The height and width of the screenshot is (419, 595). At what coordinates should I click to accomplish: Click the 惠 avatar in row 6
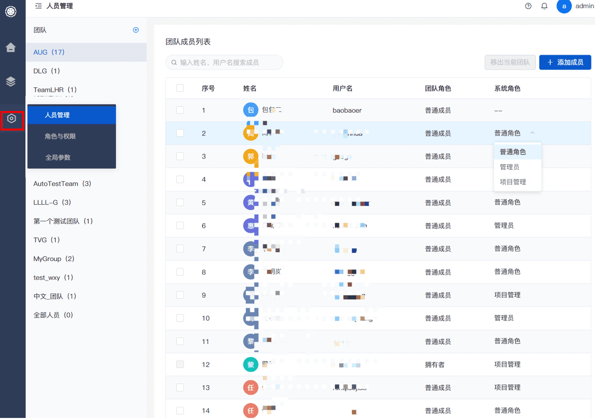click(x=251, y=225)
